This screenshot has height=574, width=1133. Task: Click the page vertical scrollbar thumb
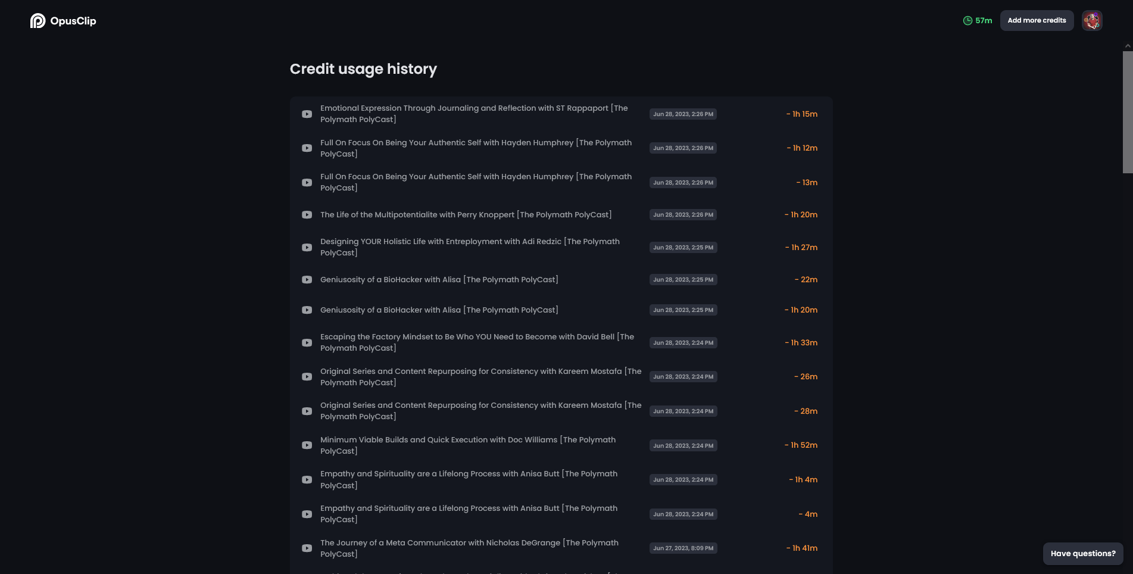click(x=1128, y=112)
